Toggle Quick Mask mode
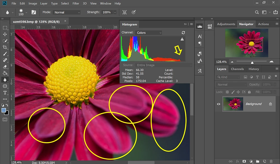Screen dimensions: 280x164 click(5, 119)
